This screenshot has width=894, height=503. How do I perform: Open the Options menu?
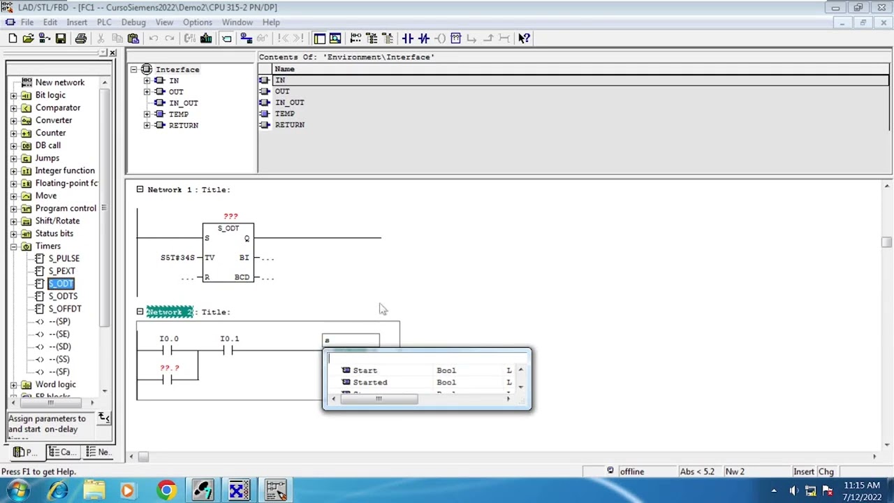[x=198, y=22]
